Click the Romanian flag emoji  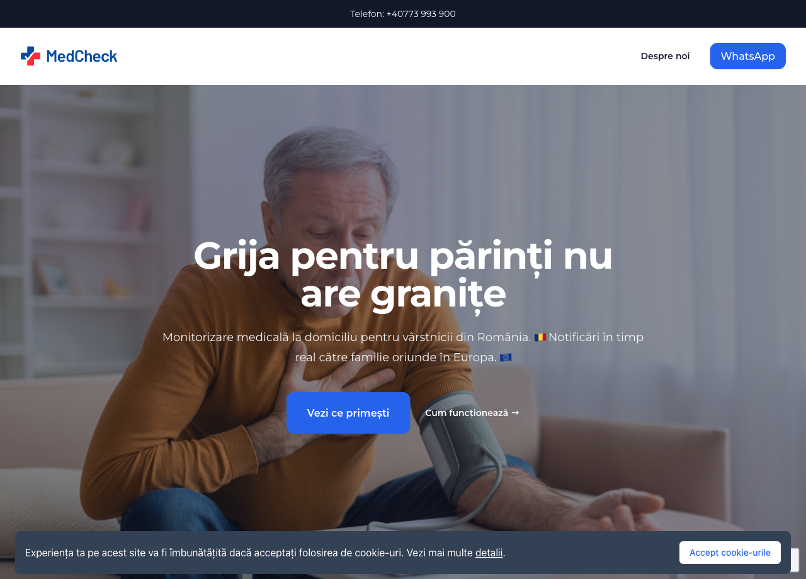(540, 337)
